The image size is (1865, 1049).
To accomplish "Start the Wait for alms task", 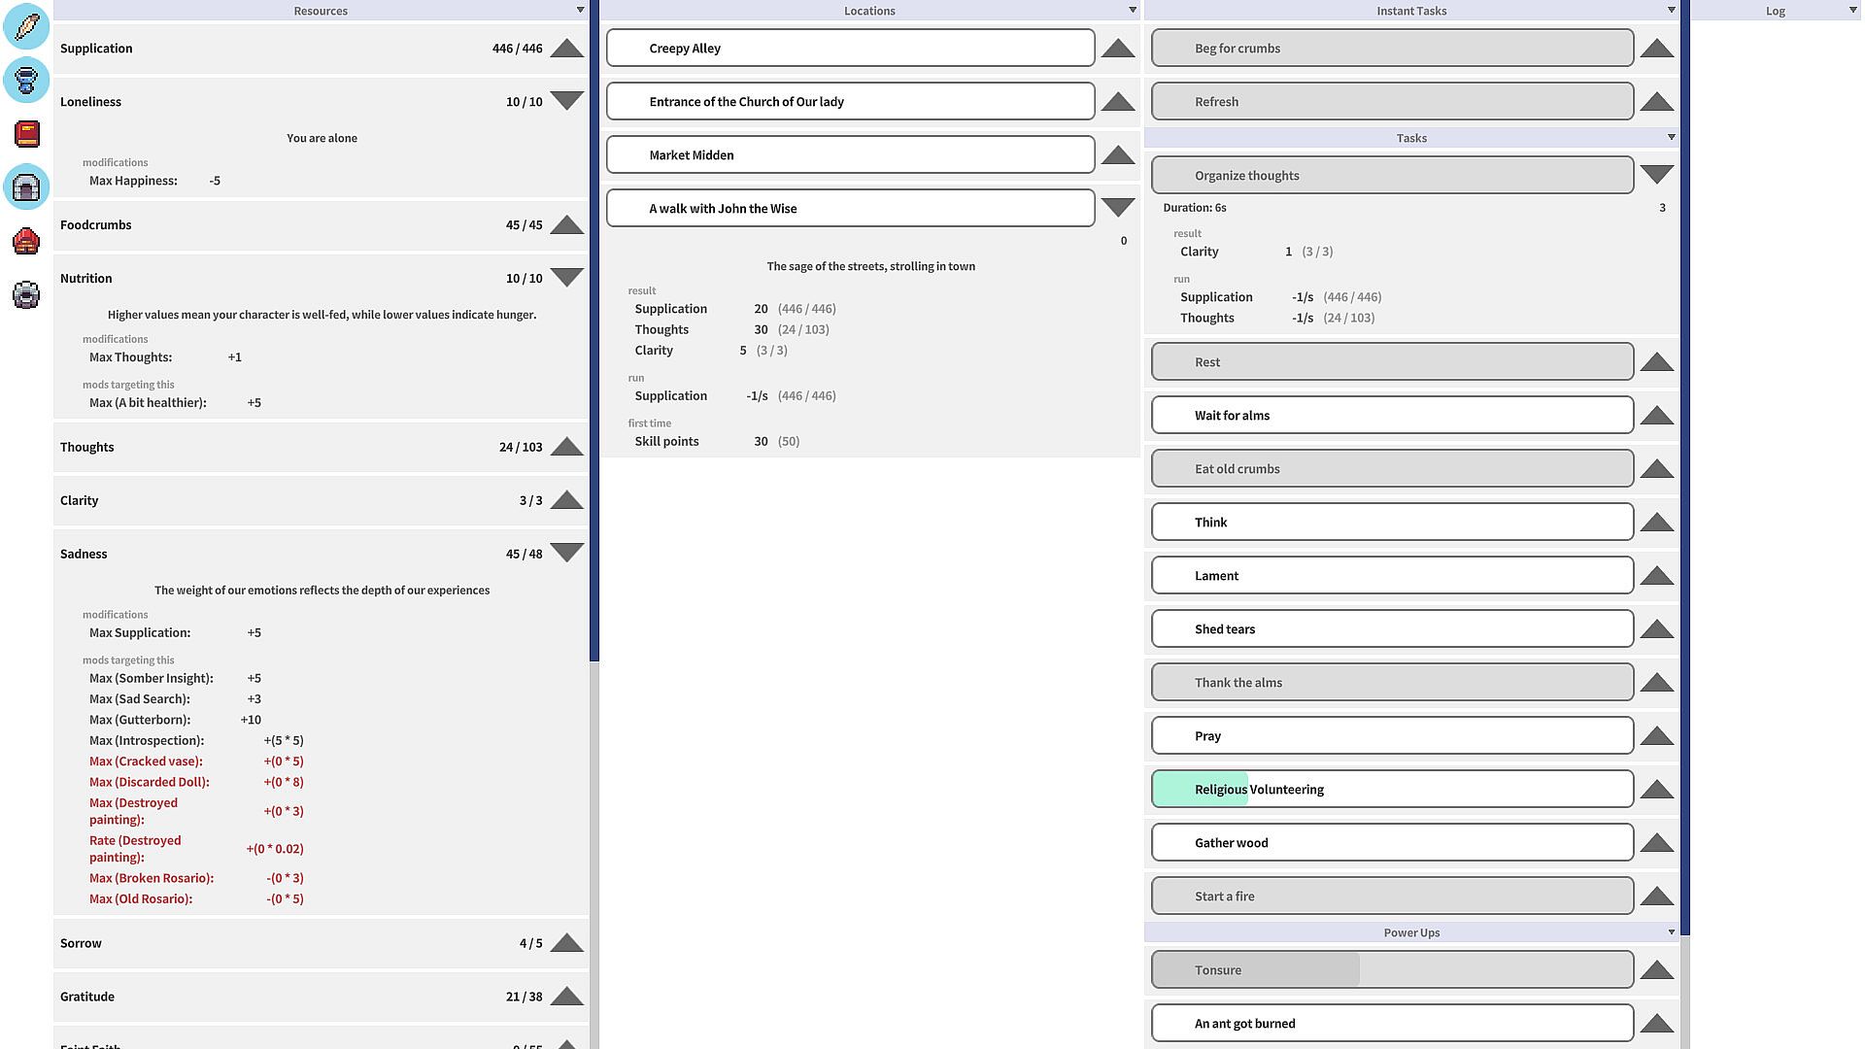I will tap(1391, 415).
